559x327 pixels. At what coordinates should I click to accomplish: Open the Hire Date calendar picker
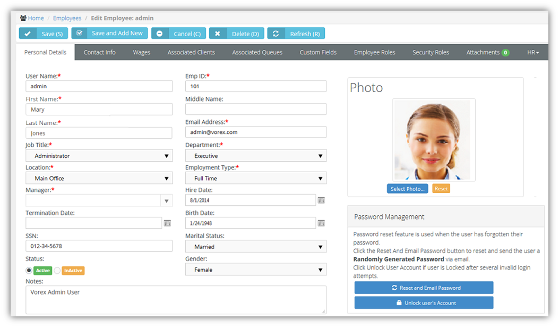[x=321, y=200]
